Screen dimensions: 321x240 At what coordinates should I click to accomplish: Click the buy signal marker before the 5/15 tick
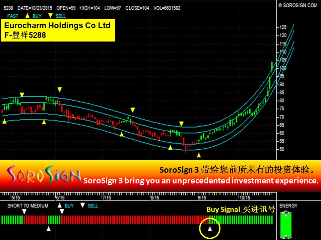[4, 122]
